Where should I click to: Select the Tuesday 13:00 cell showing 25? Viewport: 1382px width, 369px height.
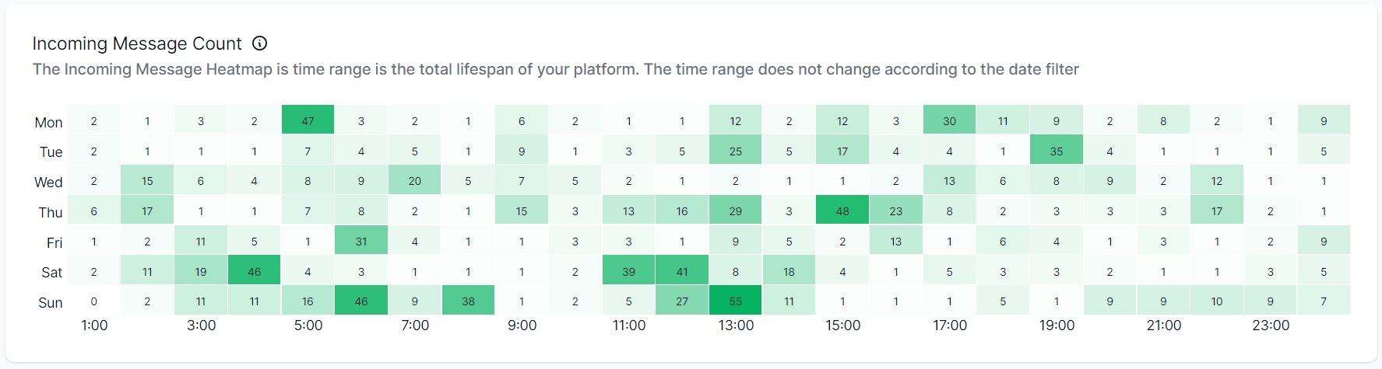click(x=736, y=151)
